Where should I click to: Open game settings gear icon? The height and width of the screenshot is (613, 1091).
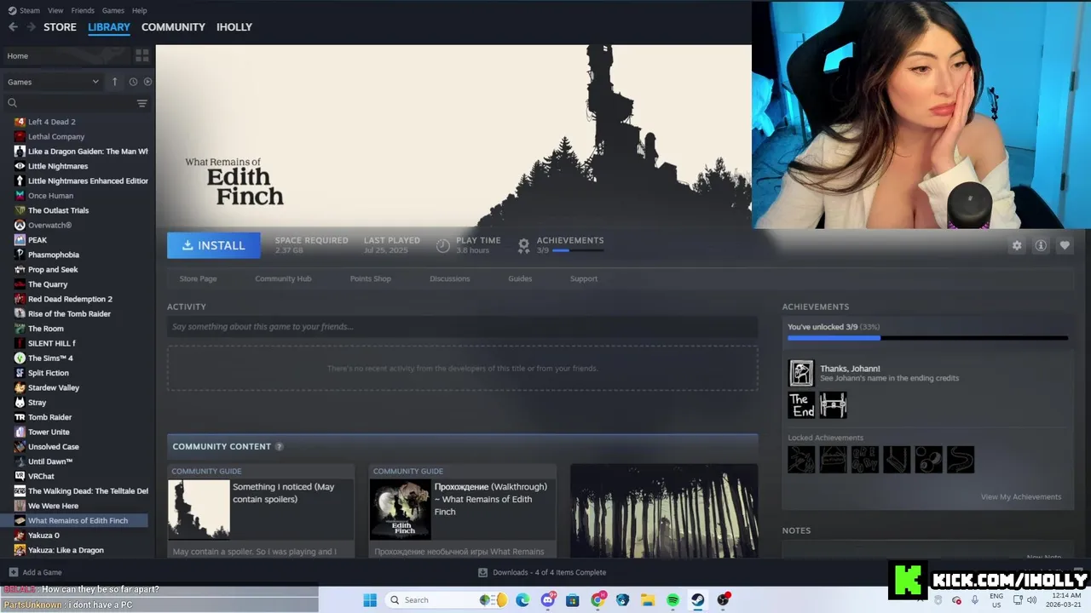pyautogui.click(x=1017, y=245)
